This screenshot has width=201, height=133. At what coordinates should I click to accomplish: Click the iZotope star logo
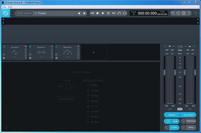[196, 13]
